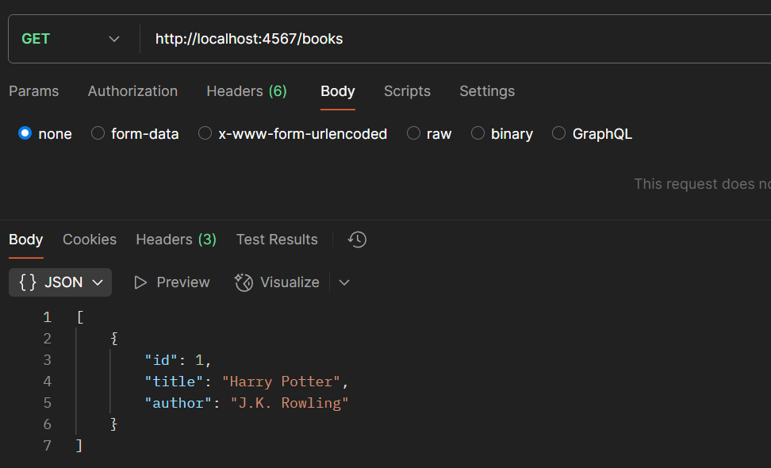Open the Cookies response tab
This screenshot has width=771, height=468.
pyautogui.click(x=89, y=239)
